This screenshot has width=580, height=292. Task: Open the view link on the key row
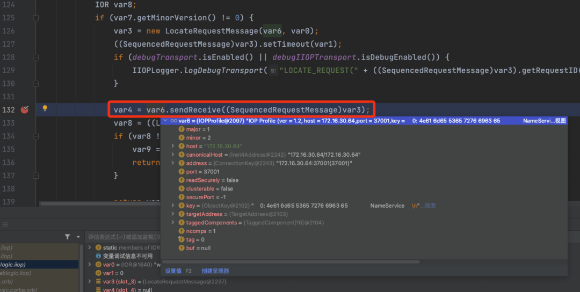(x=430, y=206)
